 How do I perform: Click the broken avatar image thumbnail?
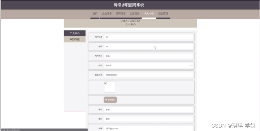coord(109,87)
